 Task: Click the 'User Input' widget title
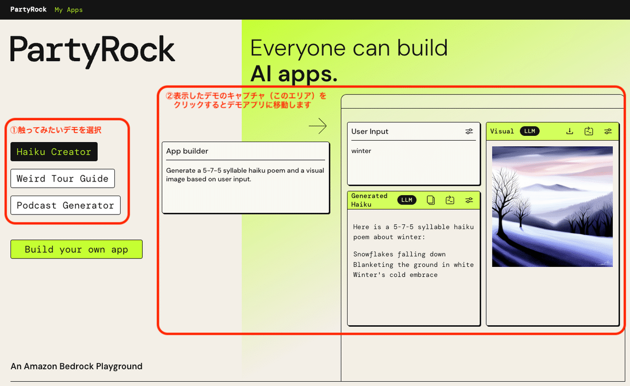point(370,132)
